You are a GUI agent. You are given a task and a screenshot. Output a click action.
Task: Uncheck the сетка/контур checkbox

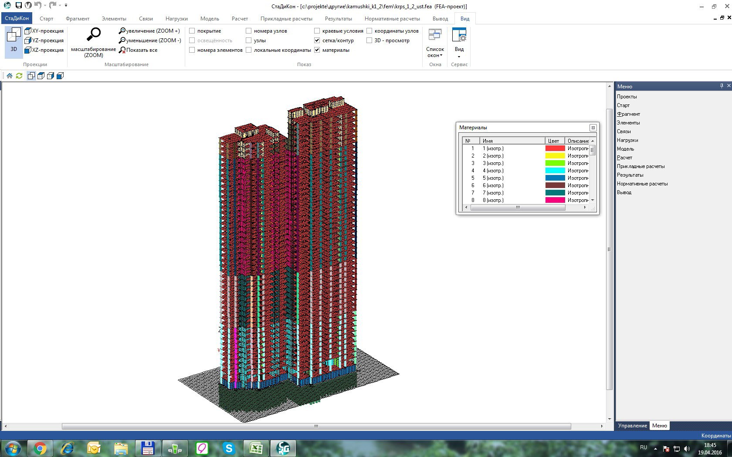(317, 40)
